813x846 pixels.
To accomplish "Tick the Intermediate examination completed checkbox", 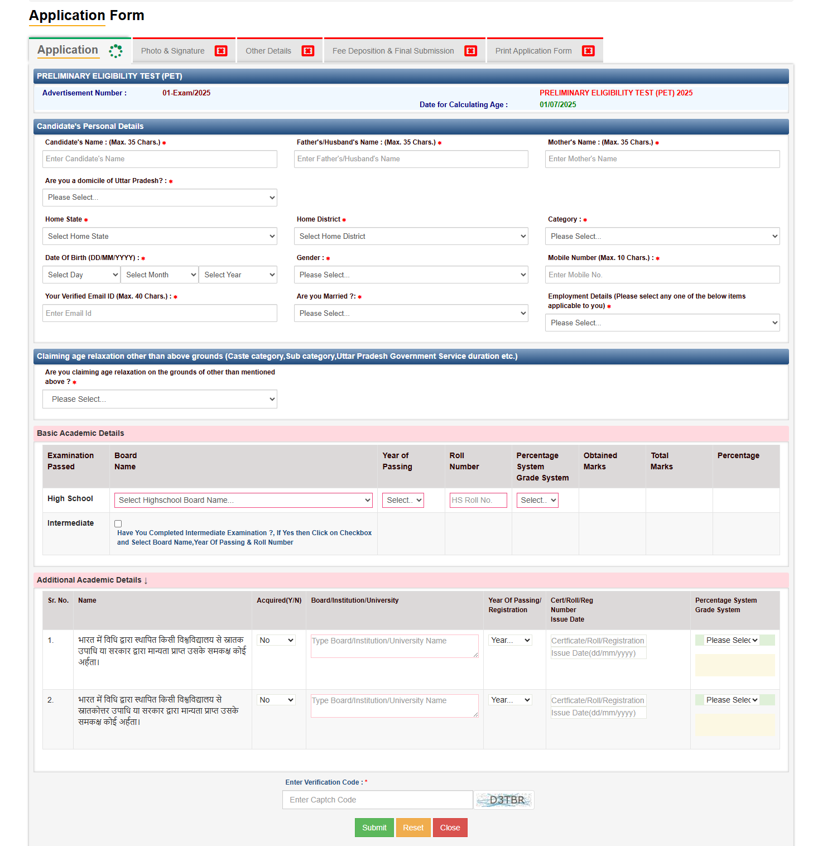I will [x=118, y=523].
